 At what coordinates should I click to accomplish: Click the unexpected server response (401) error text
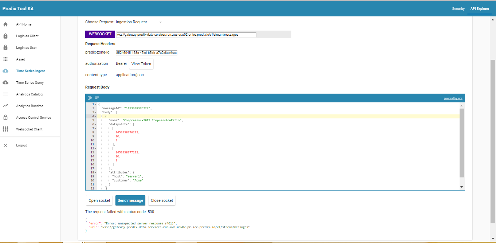140,223
